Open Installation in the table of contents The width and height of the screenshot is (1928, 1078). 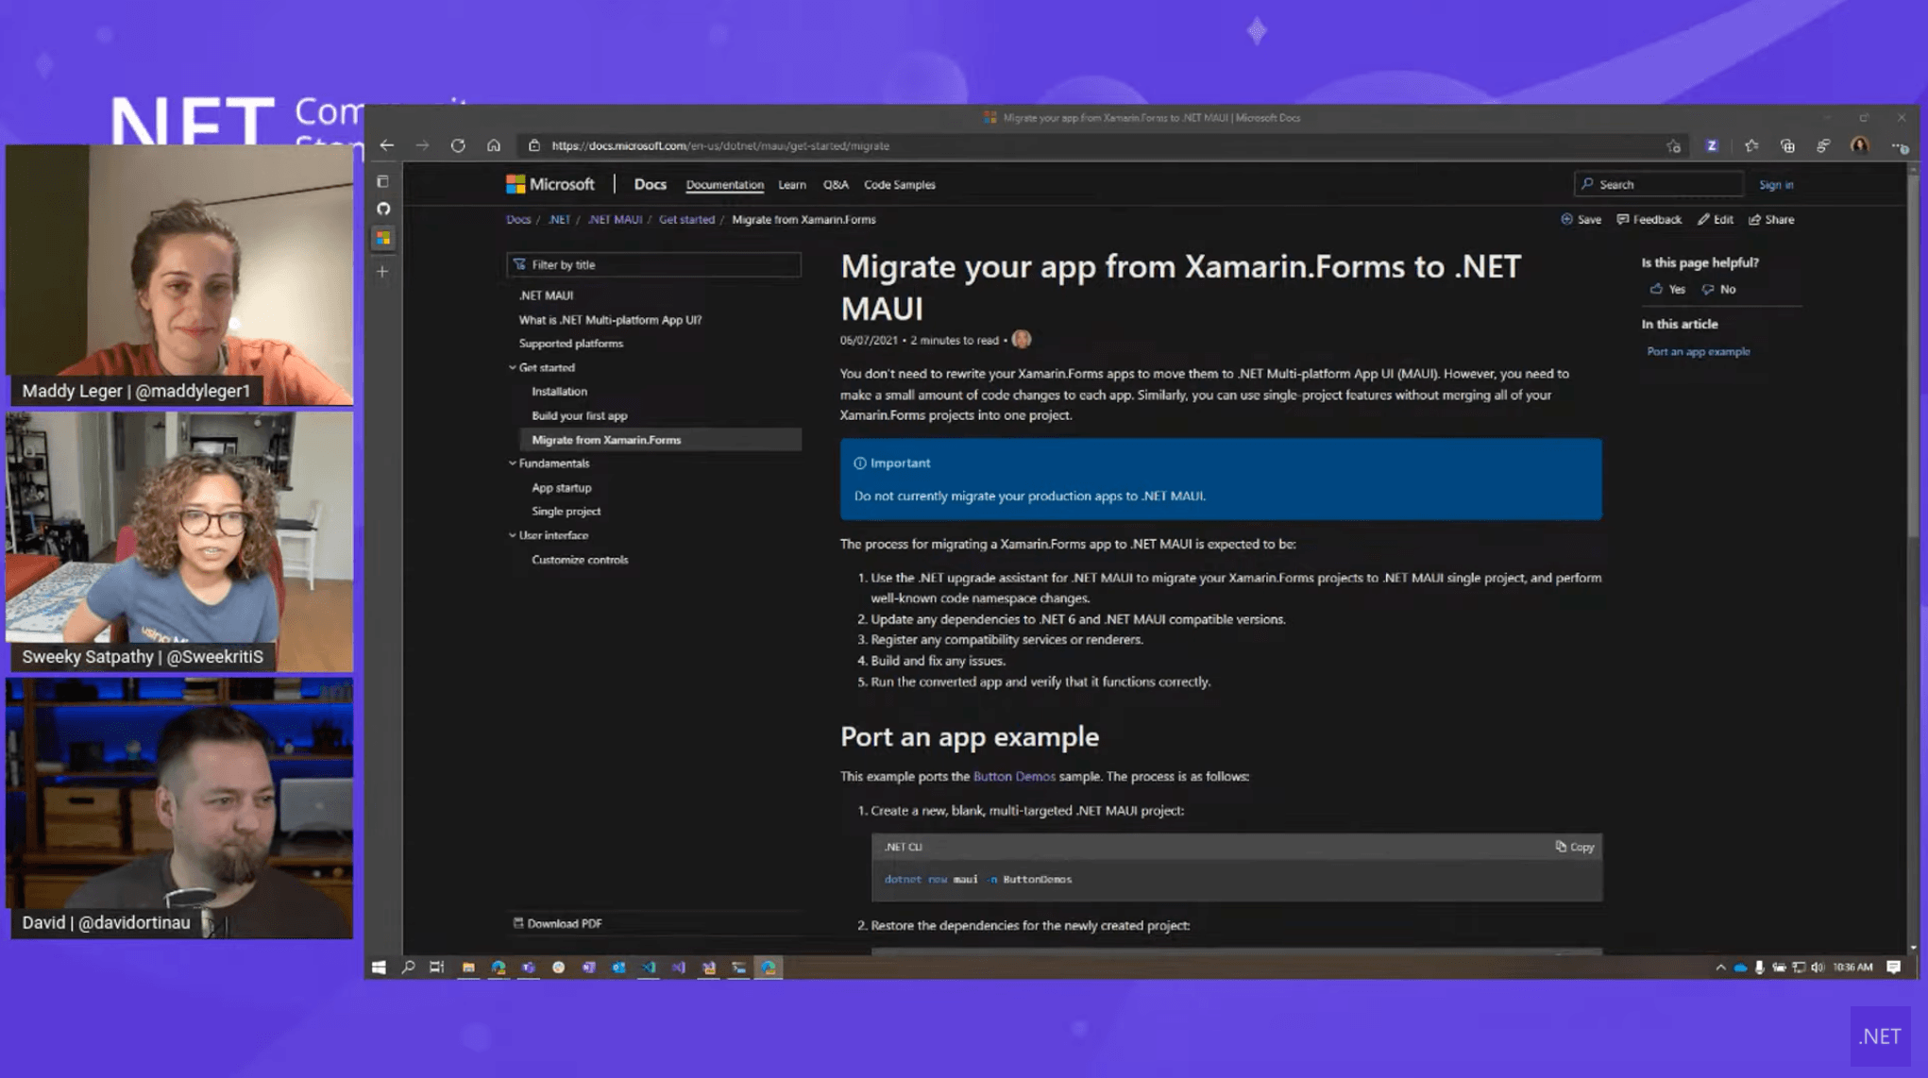[559, 392]
